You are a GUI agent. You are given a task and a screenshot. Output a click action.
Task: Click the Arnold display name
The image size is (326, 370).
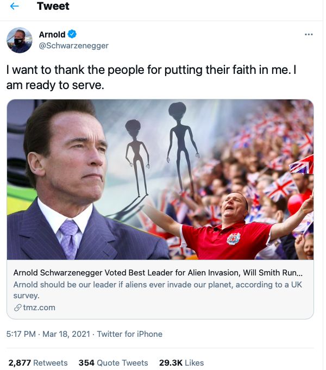[x=52, y=35]
